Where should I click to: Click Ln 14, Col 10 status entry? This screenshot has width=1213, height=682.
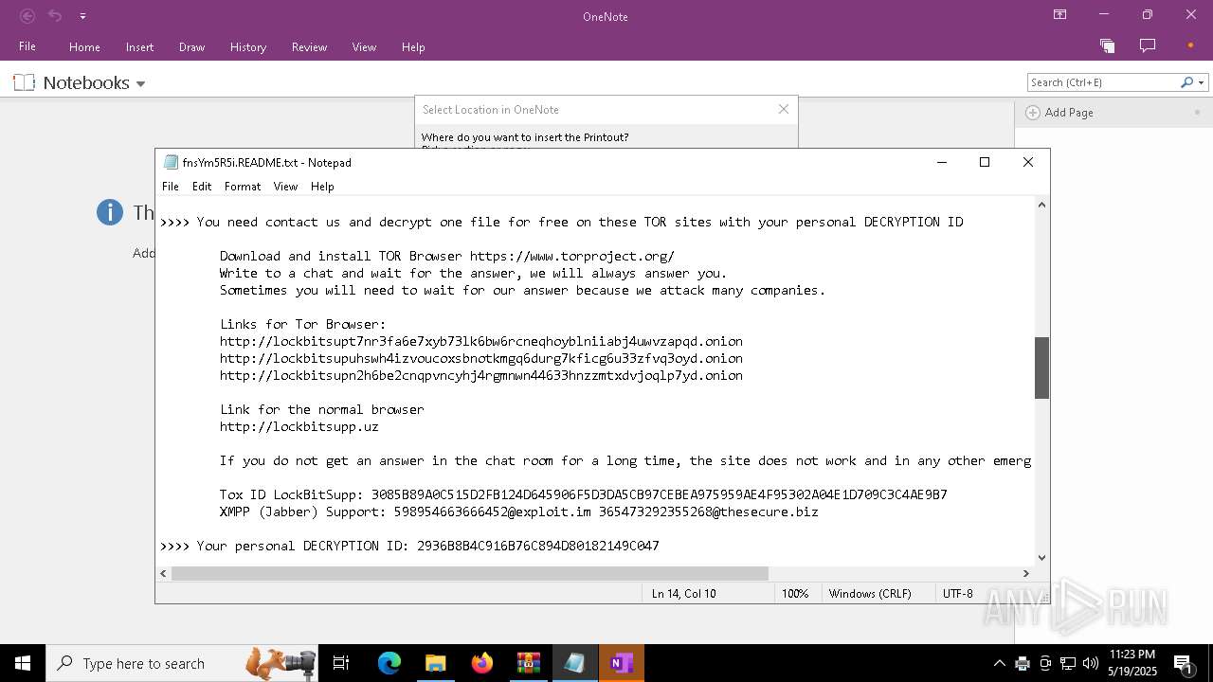coord(684,594)
